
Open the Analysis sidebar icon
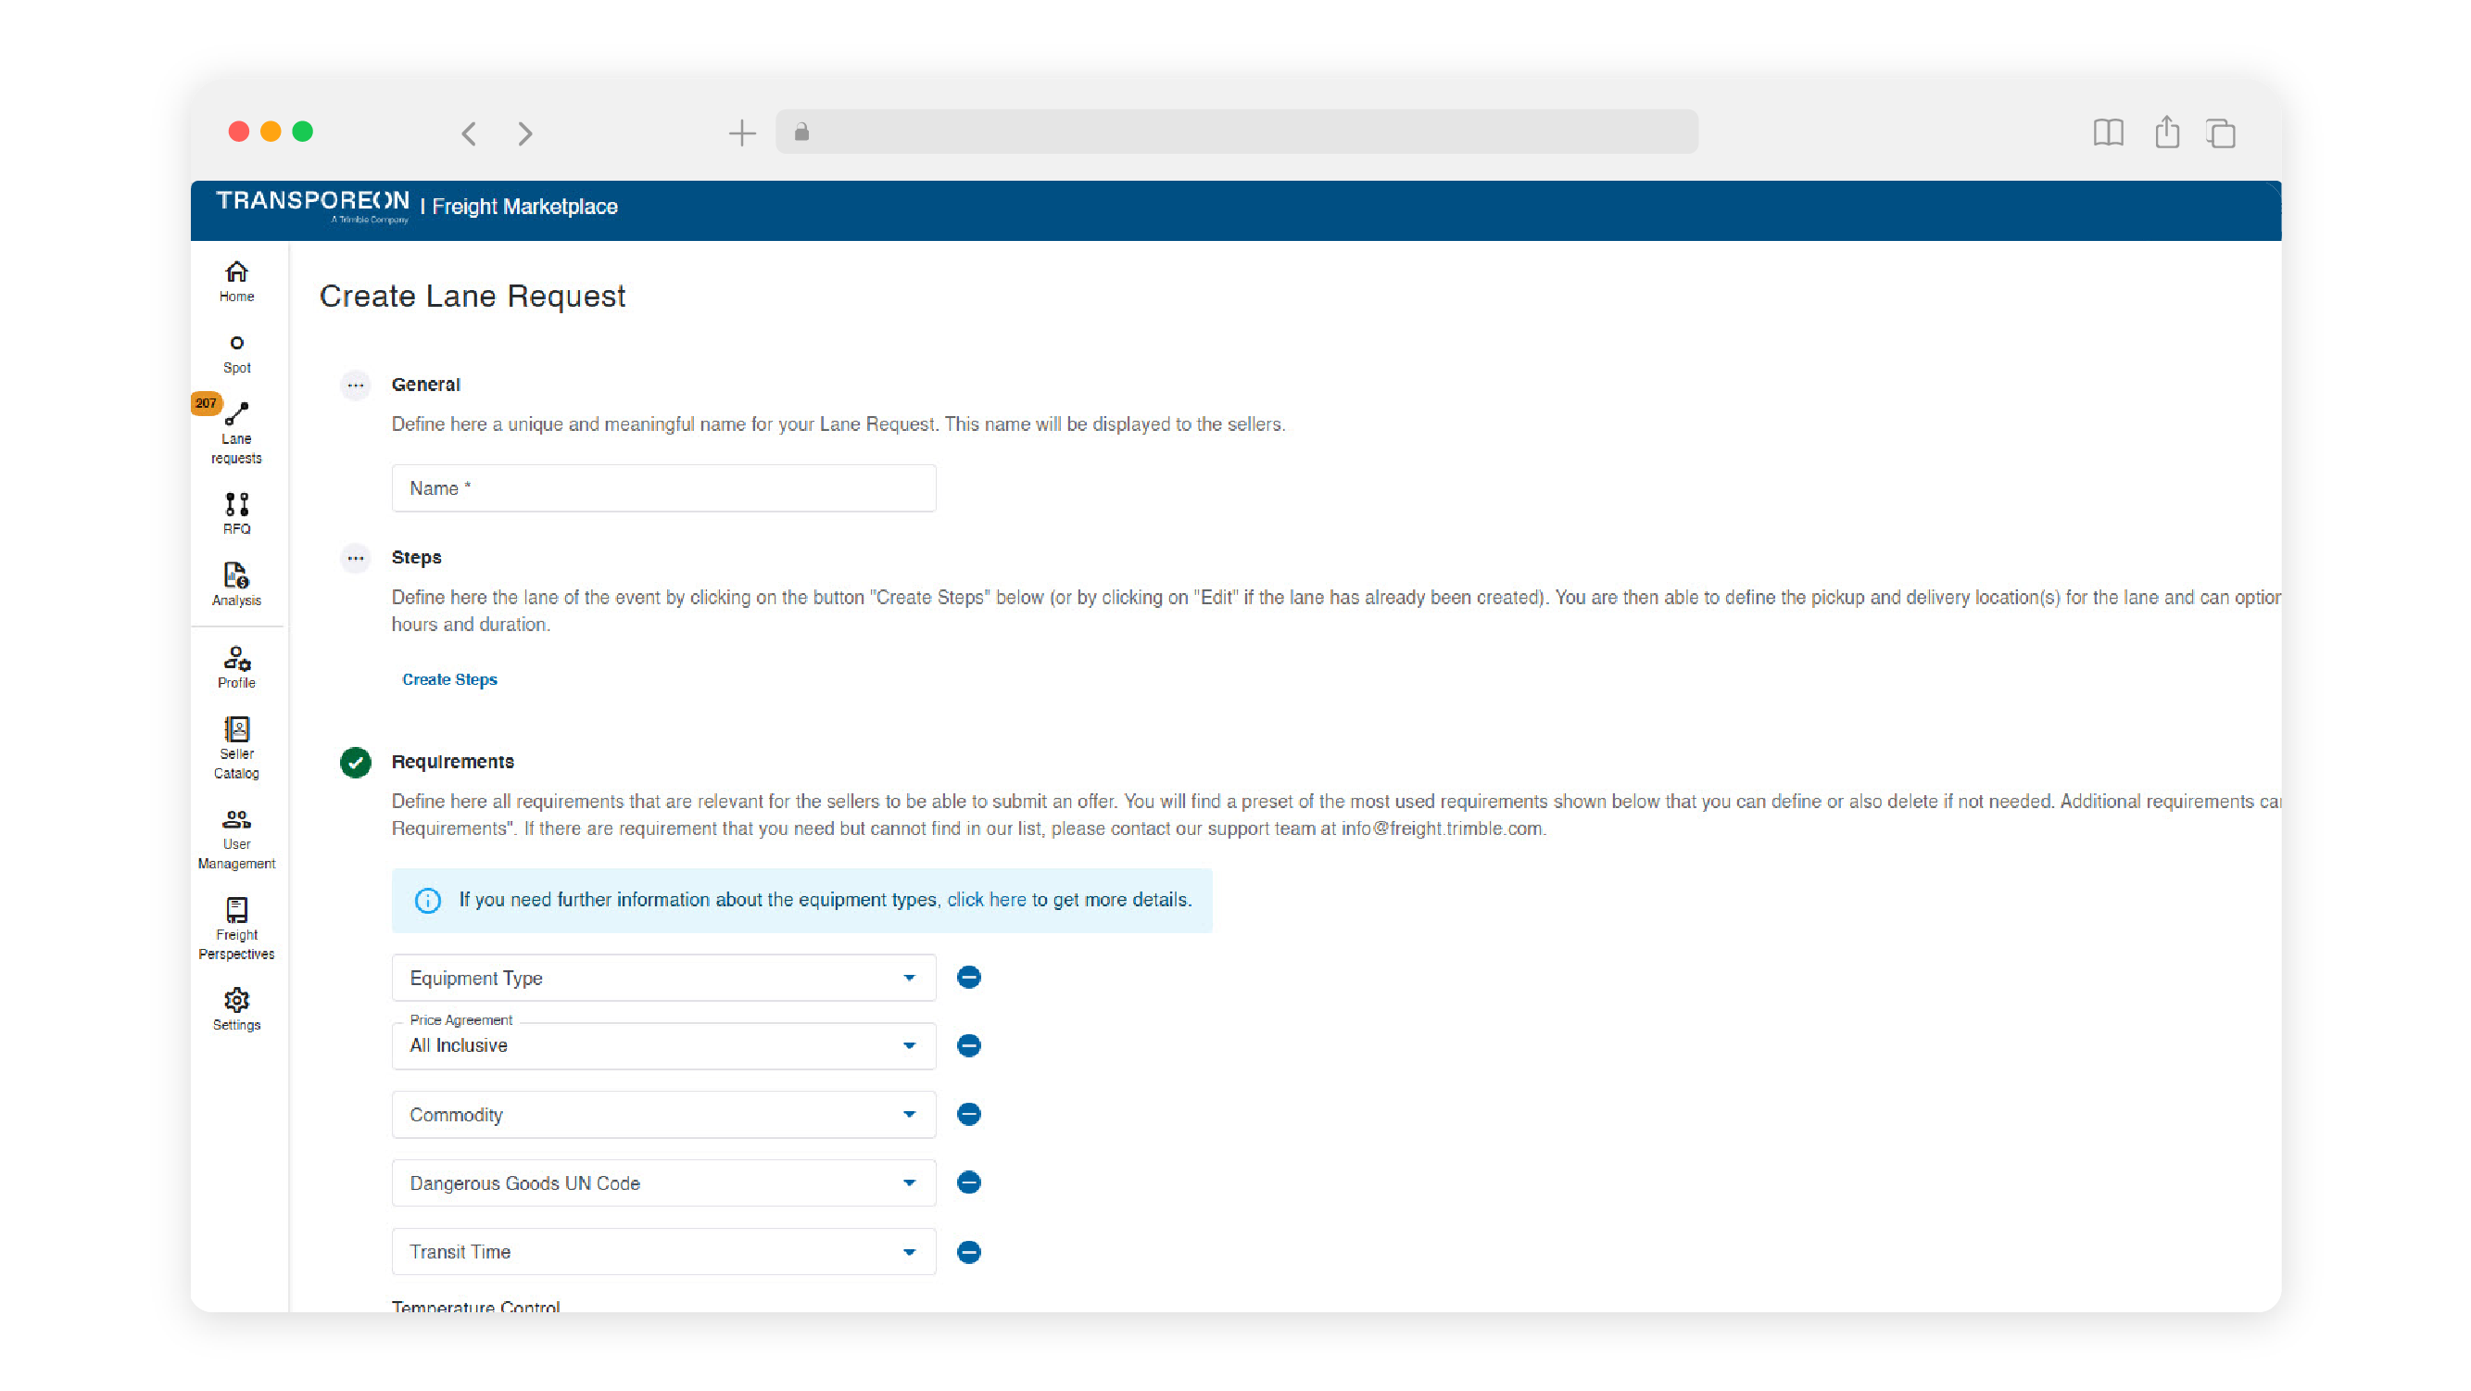point(236,583)
